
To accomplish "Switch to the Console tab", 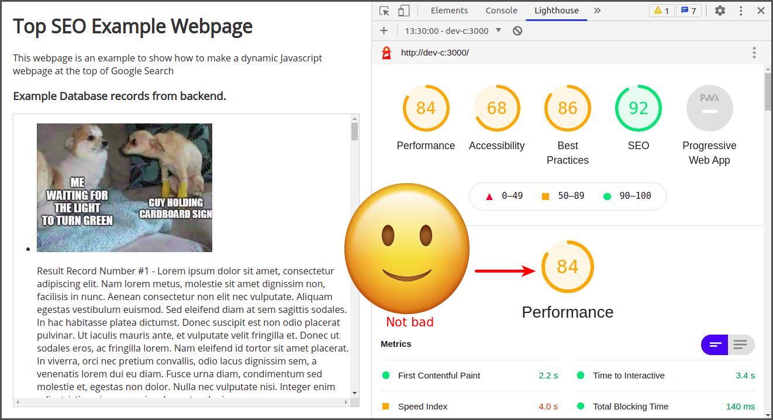I will pyautogui.click(x=501, y=10).
